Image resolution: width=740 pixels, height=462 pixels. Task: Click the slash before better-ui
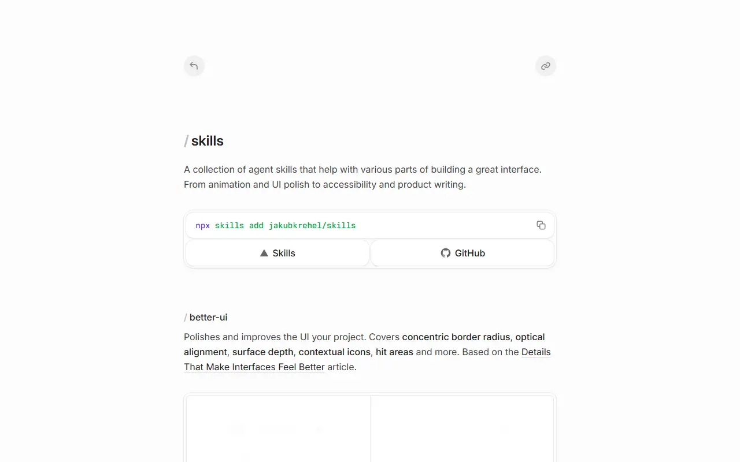click(186, 317)
